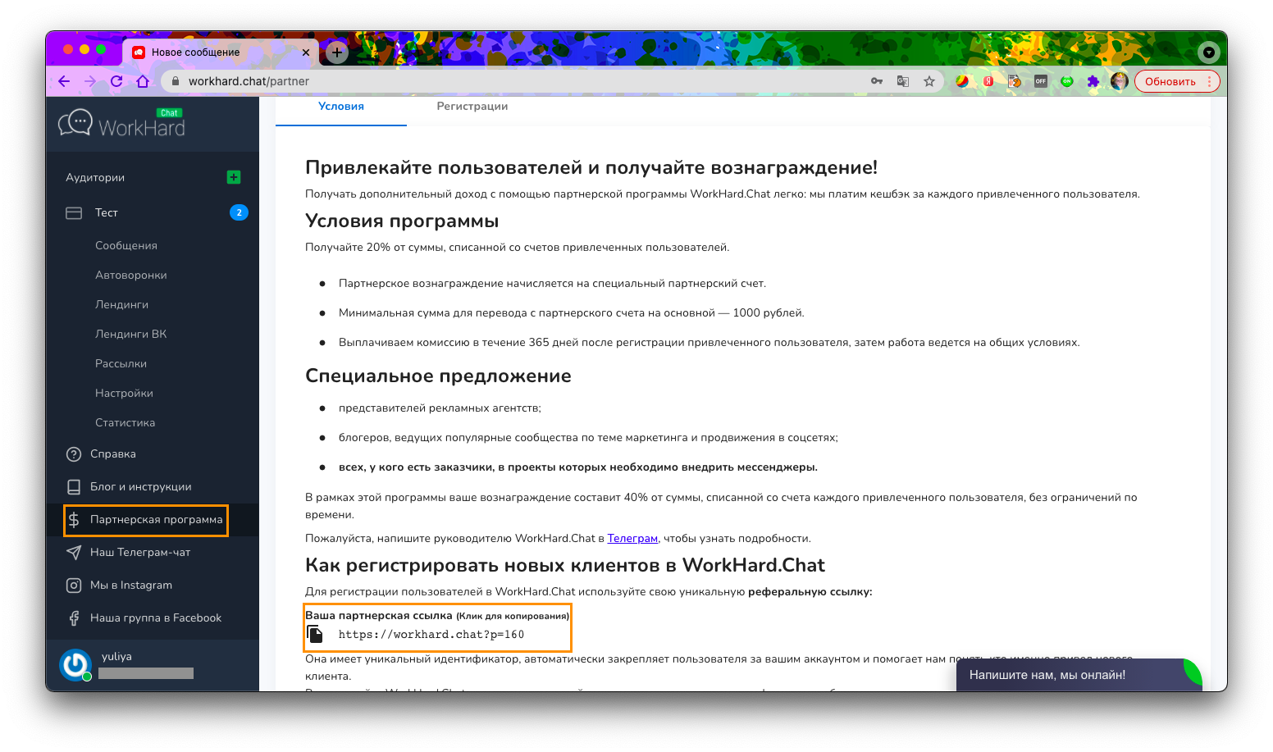Open Лендинги in the sidebar
The height and width of the screenshot is (752, 1273).
pos(121,304)
